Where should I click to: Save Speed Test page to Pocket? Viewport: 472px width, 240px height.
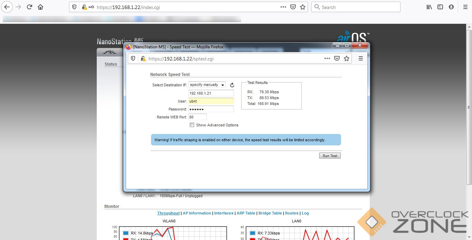pyautogui.click(x=337, y=58)
